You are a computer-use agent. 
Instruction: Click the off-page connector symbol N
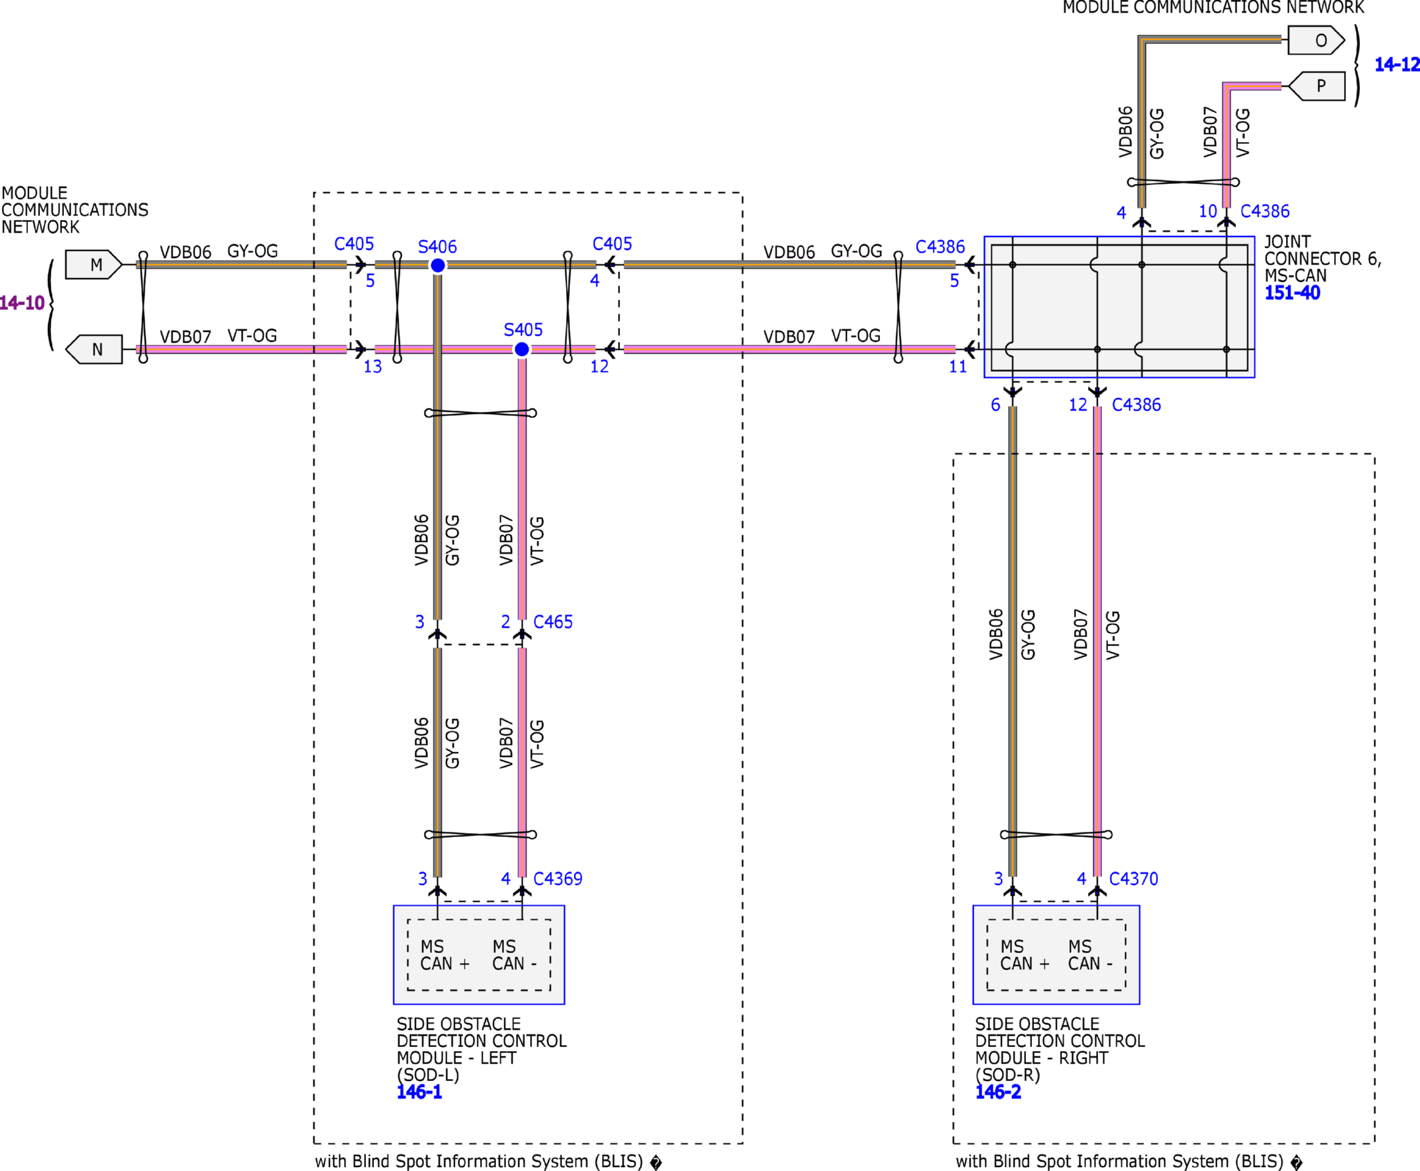[x=94, y=349]
